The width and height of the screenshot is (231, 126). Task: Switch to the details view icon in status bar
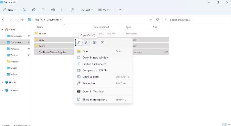click(224, 125)
